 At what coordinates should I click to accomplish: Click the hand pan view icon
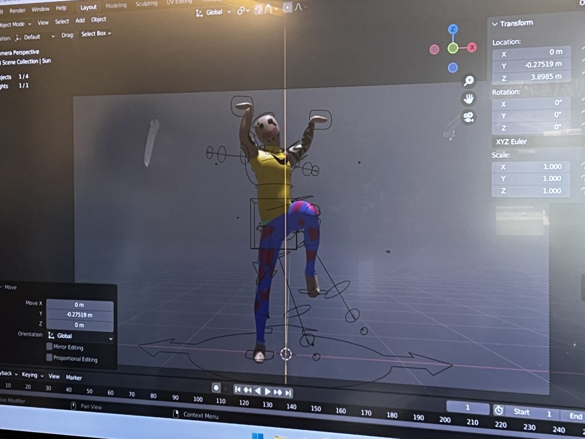pyautogui.click(x=468, y=99)
